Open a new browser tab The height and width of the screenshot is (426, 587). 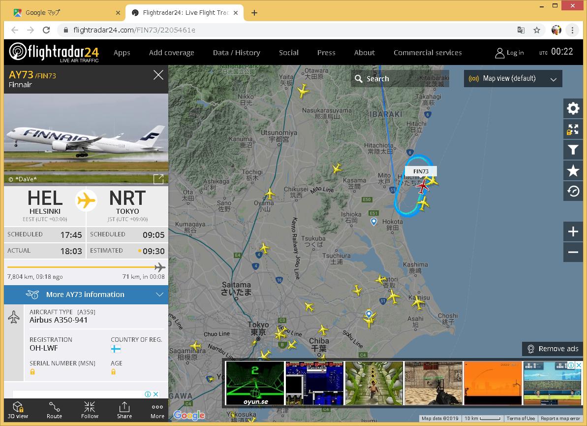coord(254,13)
